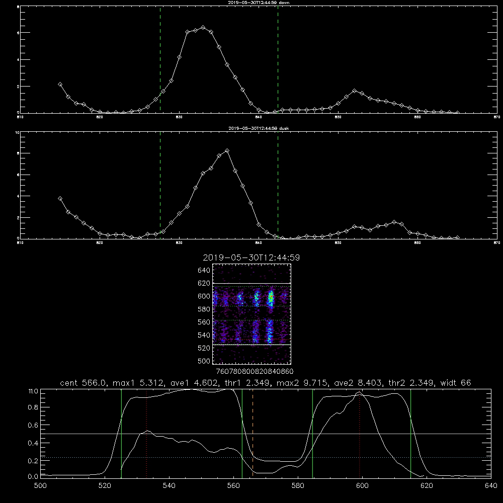This screenshot has height=503, width=503.
Task: Click the '560' y-axis label beside heatmap
Action: pyautogui.click(x=204, y=322)
